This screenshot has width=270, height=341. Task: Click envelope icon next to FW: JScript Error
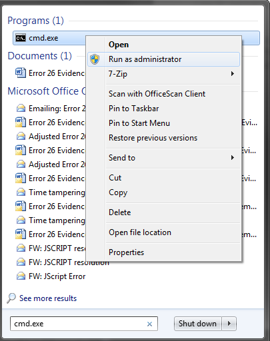[21, 276]
